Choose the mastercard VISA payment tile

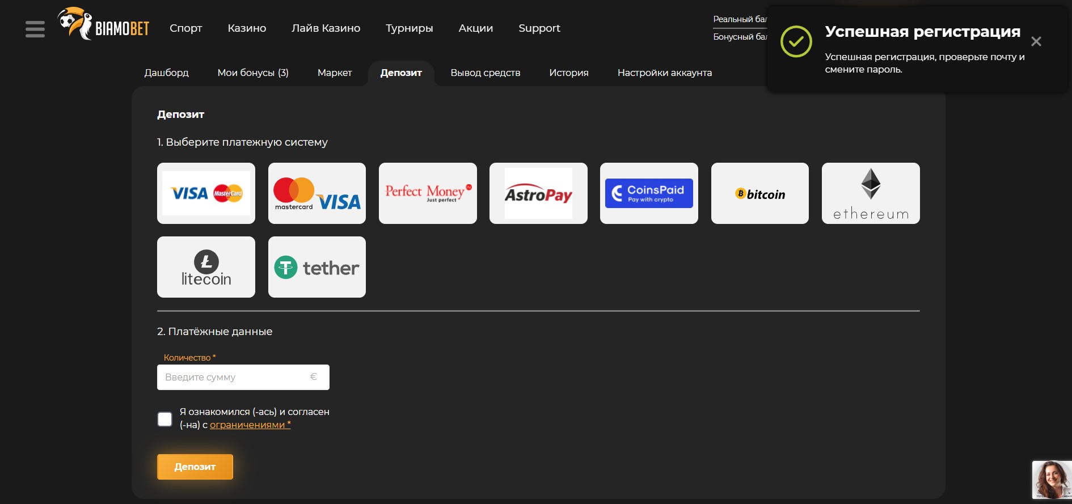317,193
